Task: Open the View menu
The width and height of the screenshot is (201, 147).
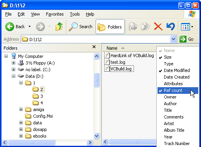Action: 35,14
